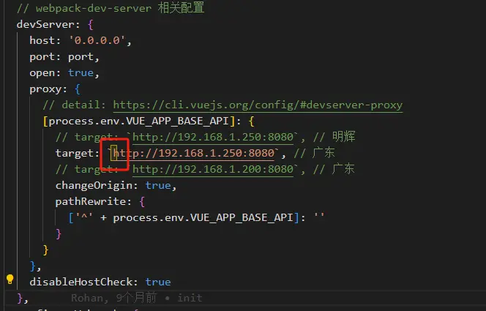Click the empty string in pathRewrite rule
The image size is (486, 311).
pos(319,217)
